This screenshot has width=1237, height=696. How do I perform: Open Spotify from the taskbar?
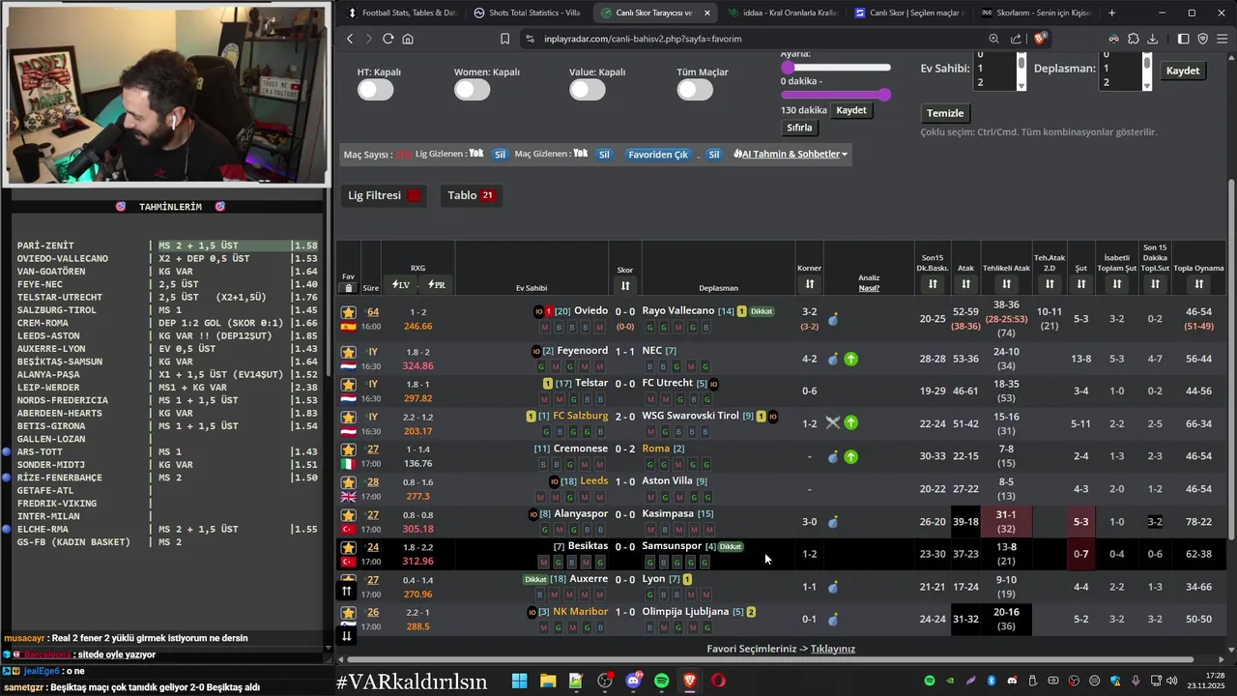pos(661,681)
